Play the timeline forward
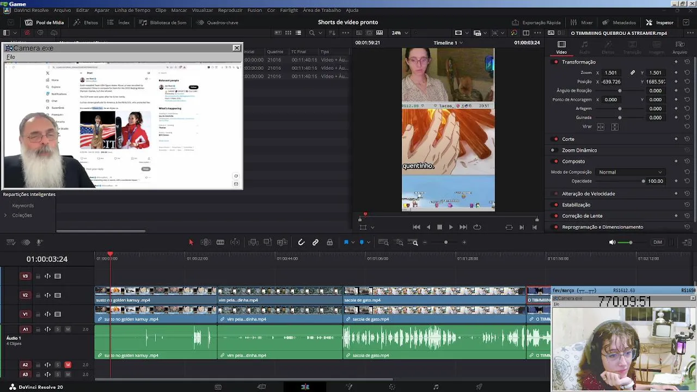The image size is (697, 392). (451, 227)
